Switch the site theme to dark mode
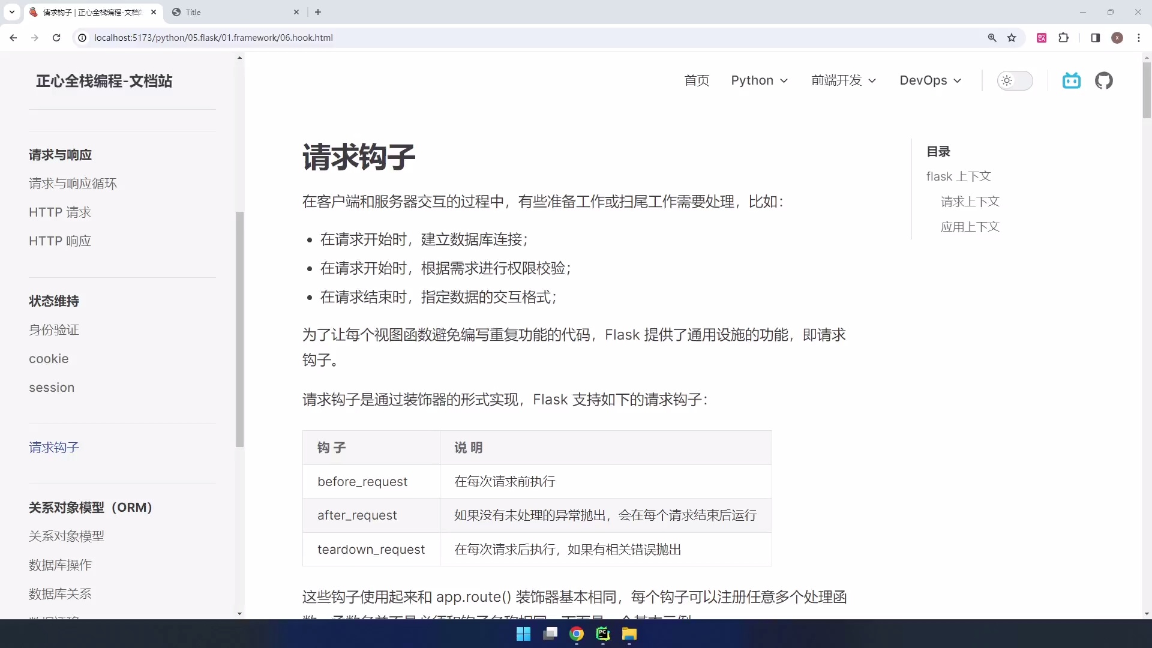The image size is (1152, 648). pyautogui.click(x=1015, y=80)
